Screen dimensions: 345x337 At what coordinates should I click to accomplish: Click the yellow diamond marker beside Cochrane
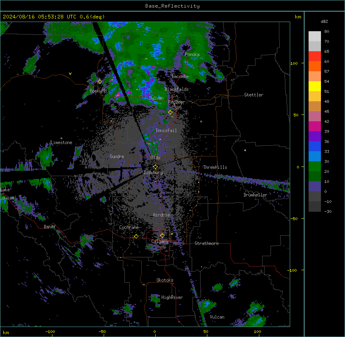[136, 236]
